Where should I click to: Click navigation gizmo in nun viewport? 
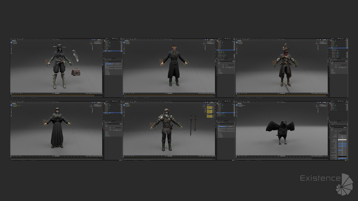point(91,106)
